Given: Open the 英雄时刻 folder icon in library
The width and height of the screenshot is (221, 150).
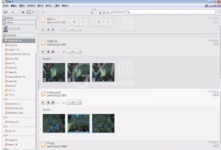Looking at the screenshot, I should point(43,43).
